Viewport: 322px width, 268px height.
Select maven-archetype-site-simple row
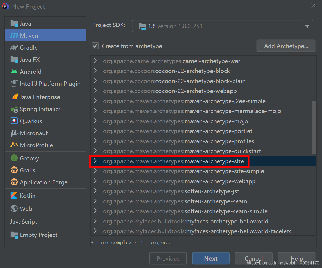[203, 171]
